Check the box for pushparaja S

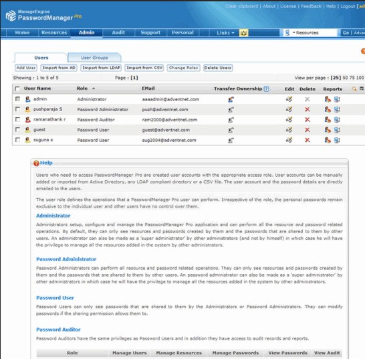(x=17, y=109)
